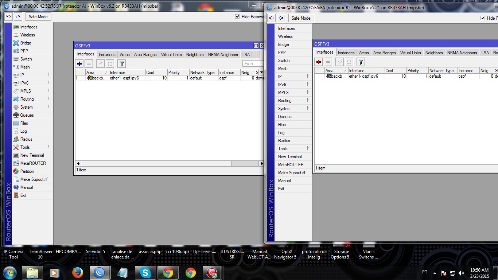Image resolution: width=498 pixels, height=280 pixels.
Task: Click the Redo arrow in roteador B
Action: tap(281, 18)
